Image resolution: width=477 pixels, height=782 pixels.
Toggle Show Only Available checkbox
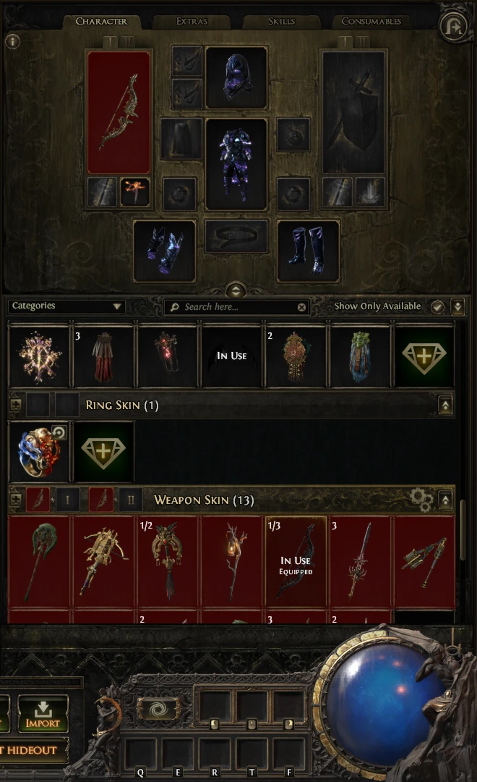click(437, 307)
